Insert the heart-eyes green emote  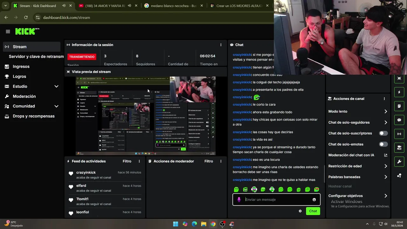point(317,189)
